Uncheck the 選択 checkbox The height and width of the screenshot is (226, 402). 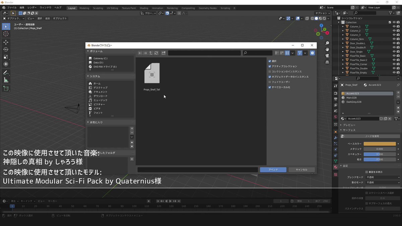(x=270, y=61)
